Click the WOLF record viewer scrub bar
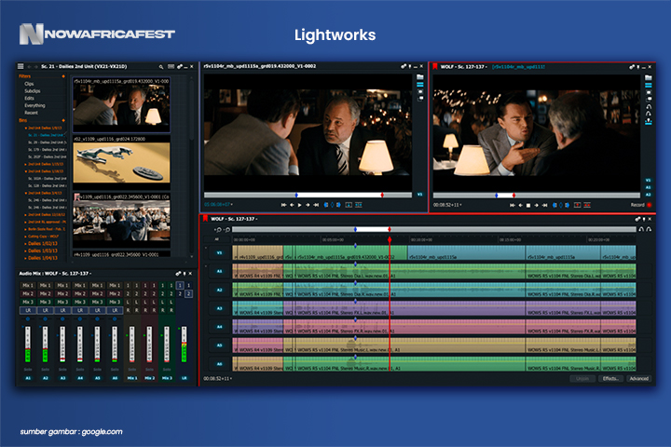 click(537, 196)
